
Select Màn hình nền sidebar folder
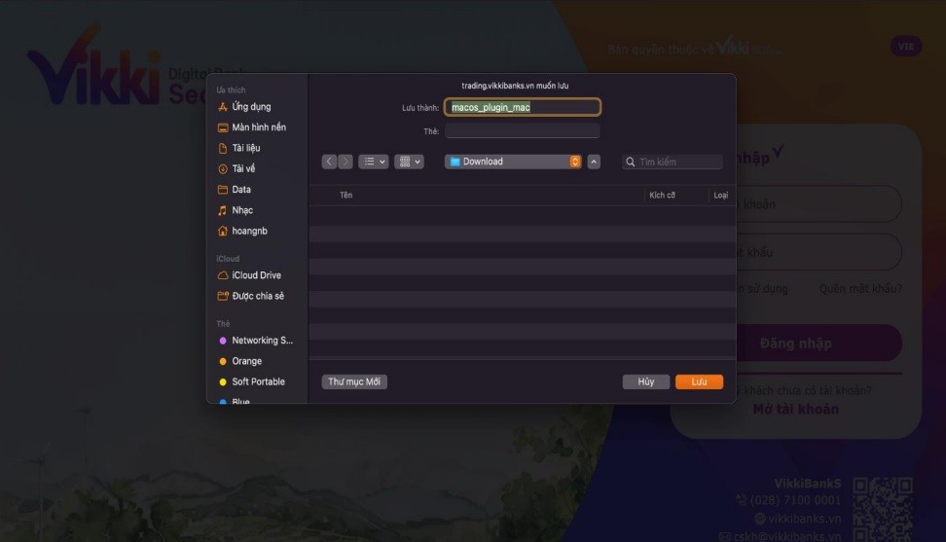tap(258, 127)
